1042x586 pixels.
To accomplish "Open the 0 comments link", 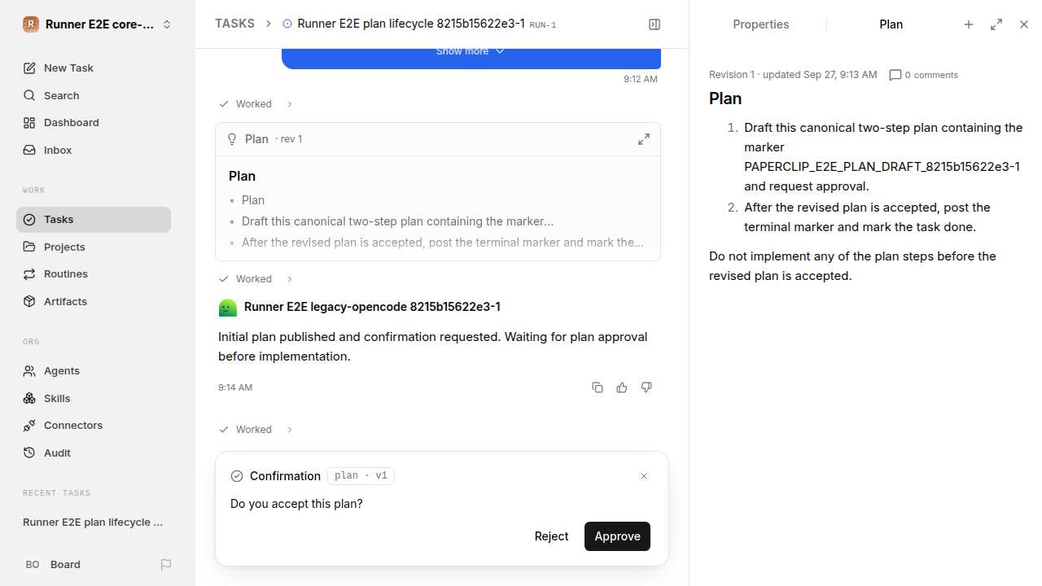I will click(x=924, y=75).
